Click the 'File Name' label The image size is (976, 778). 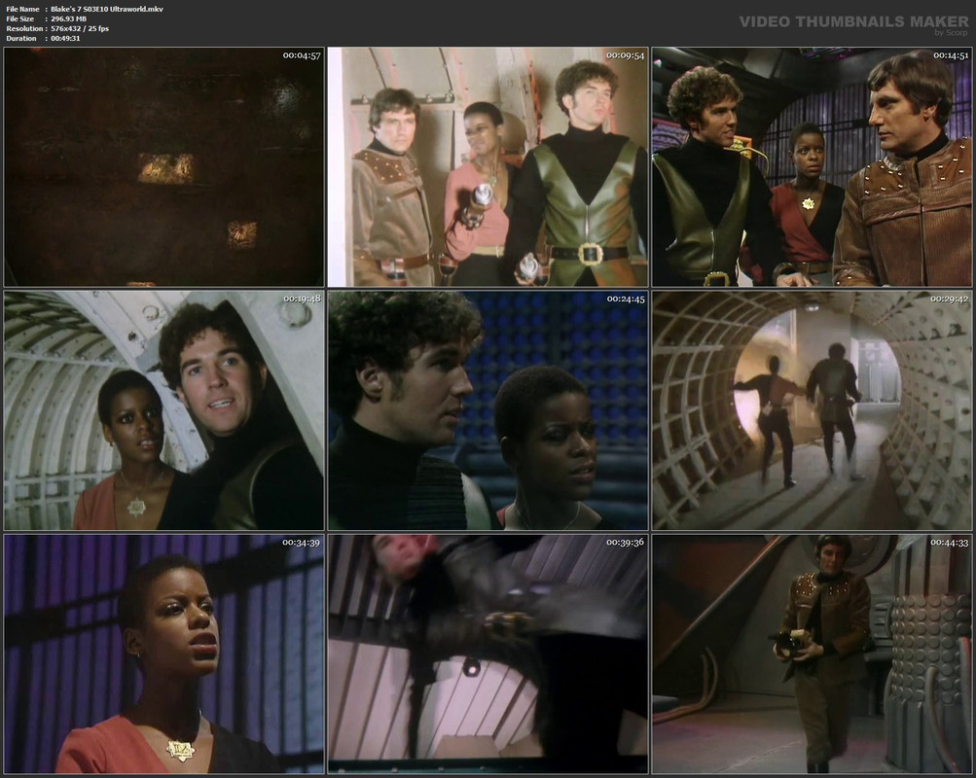[22, 10]
